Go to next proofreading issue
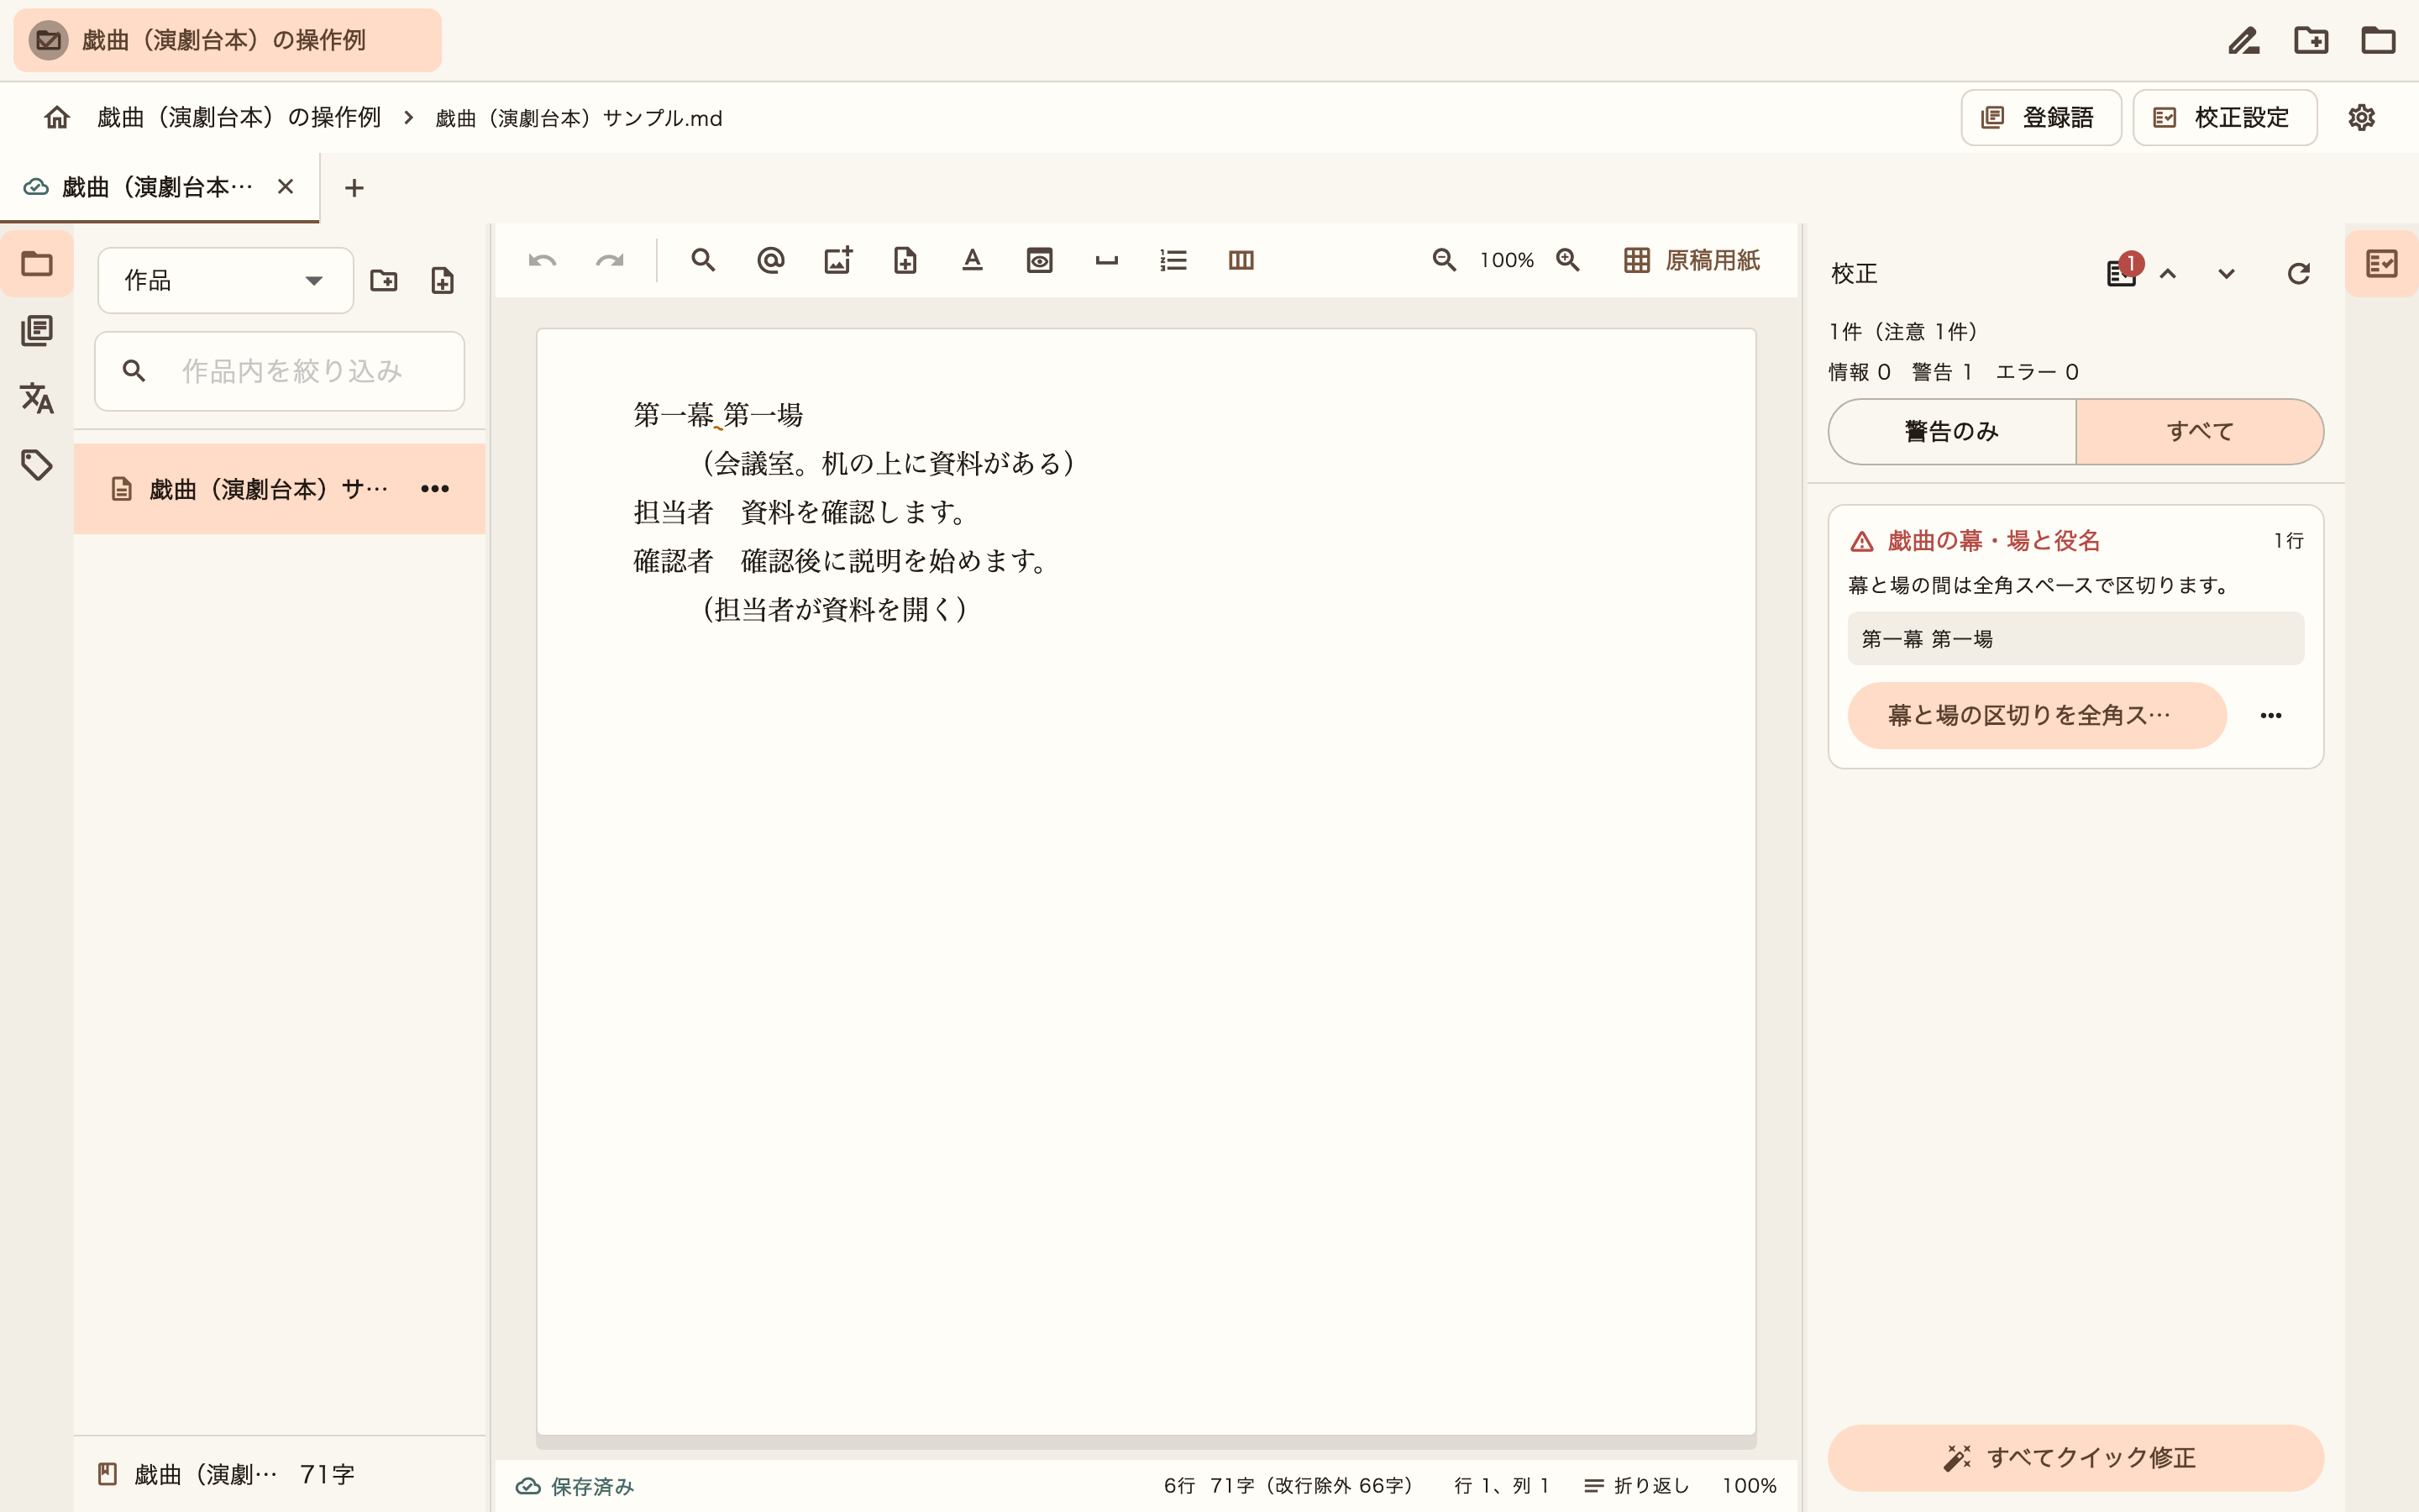This screenshot has width=2419, height=1512. 2226,274
